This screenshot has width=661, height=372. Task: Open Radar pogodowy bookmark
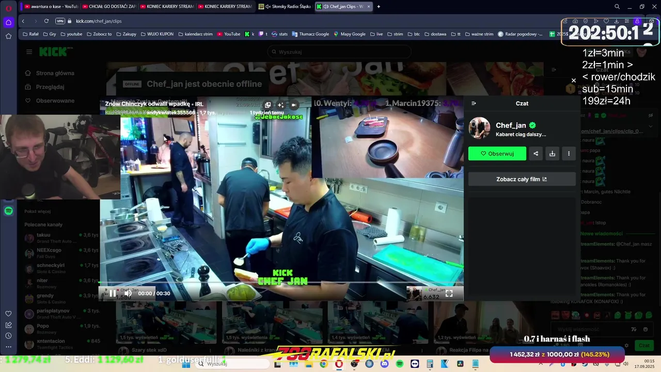(x=521, y=34)
